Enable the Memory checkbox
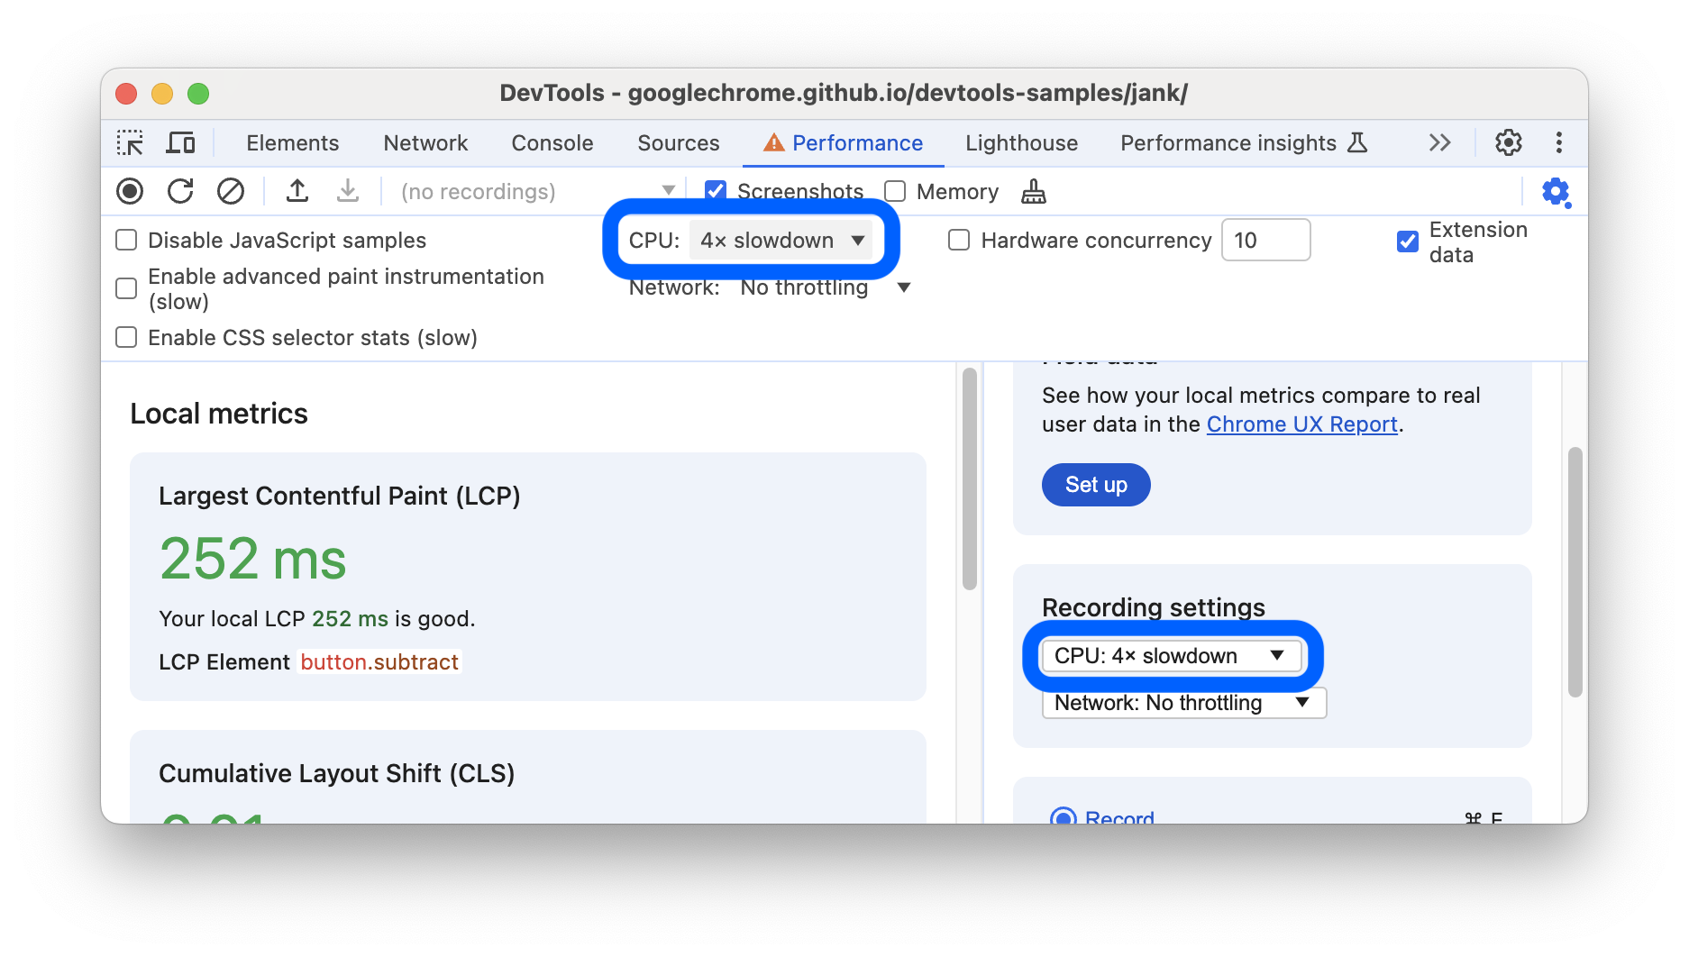 coord(894,191)
